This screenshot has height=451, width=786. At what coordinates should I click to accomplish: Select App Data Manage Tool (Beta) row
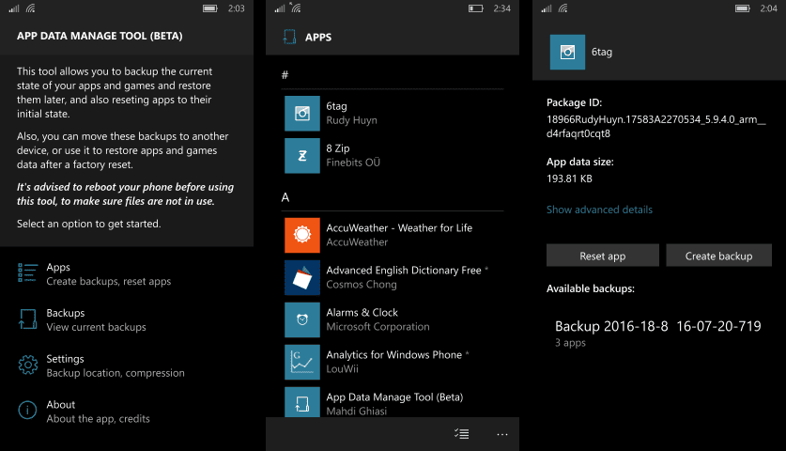point(394,402)
